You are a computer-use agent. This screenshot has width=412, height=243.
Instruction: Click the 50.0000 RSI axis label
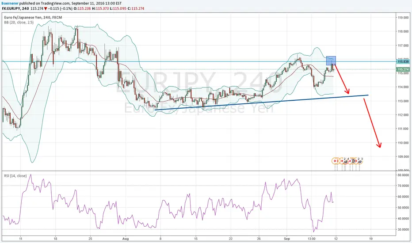403,208
